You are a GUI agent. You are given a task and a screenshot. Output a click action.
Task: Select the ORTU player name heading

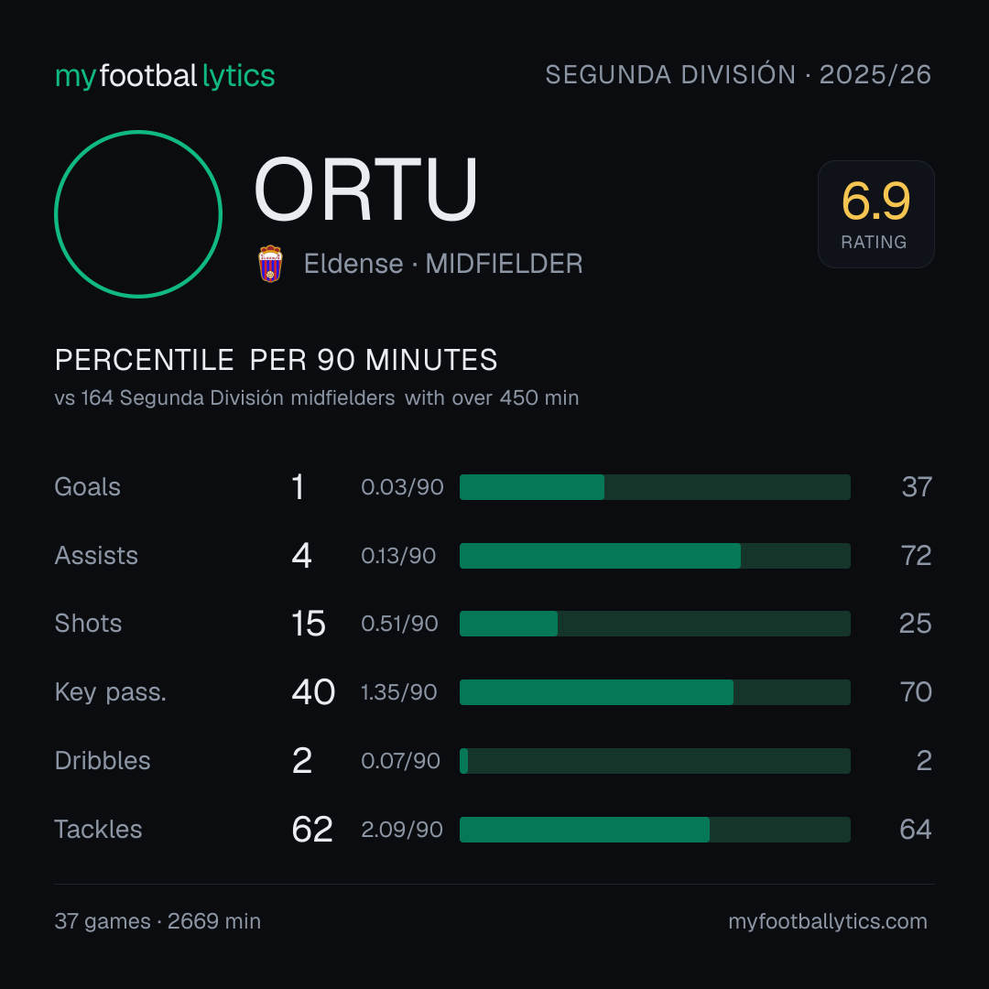pos(365,190)
